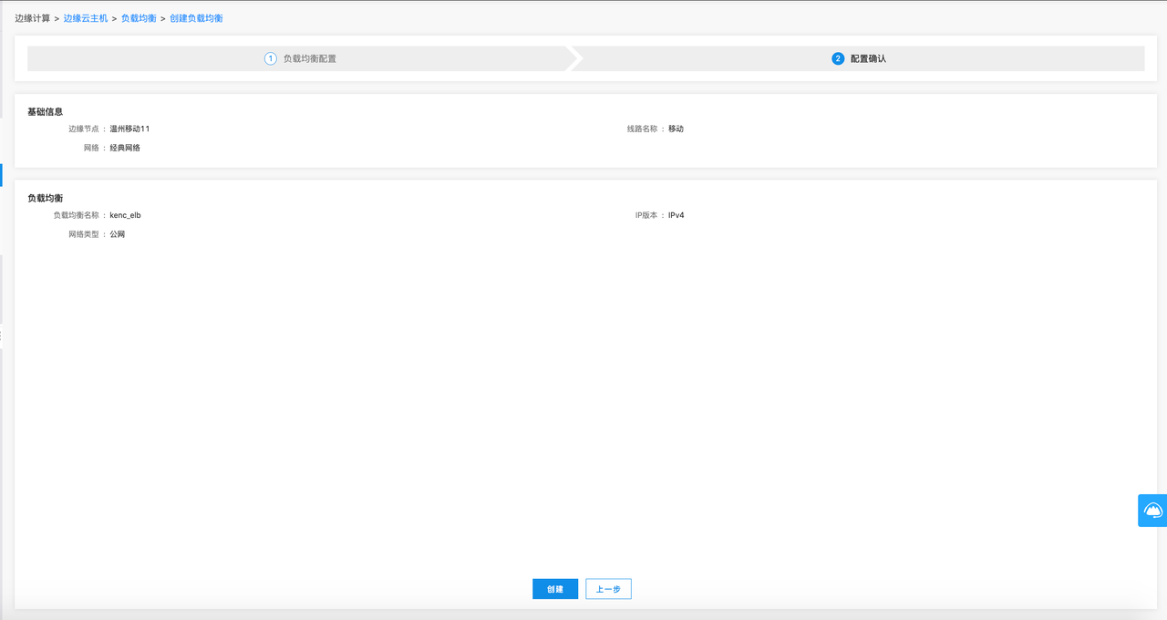The height and width of the screenshot is (620, 1167).
Task: Click the 创建 button
Action: (555, 589)
